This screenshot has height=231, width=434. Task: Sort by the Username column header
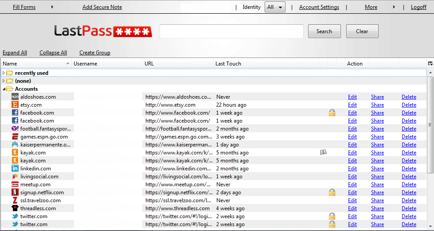(x=107, y=64)
